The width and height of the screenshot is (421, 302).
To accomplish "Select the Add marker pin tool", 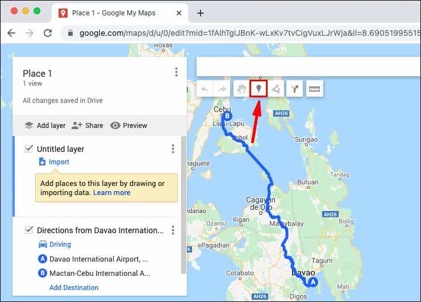I will click(x=259, y=89).
